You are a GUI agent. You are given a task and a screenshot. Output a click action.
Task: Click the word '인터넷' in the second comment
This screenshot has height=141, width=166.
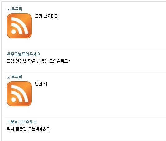click(21, 61)
